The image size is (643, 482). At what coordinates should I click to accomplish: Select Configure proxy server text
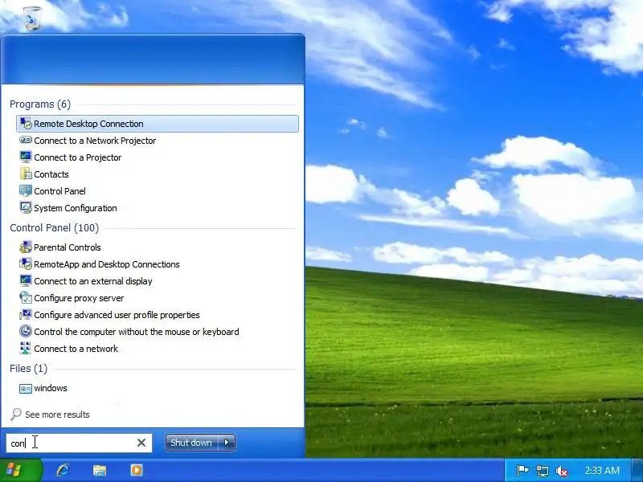79,298
